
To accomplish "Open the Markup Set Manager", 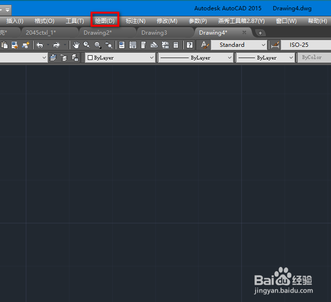I will point(165,45).
